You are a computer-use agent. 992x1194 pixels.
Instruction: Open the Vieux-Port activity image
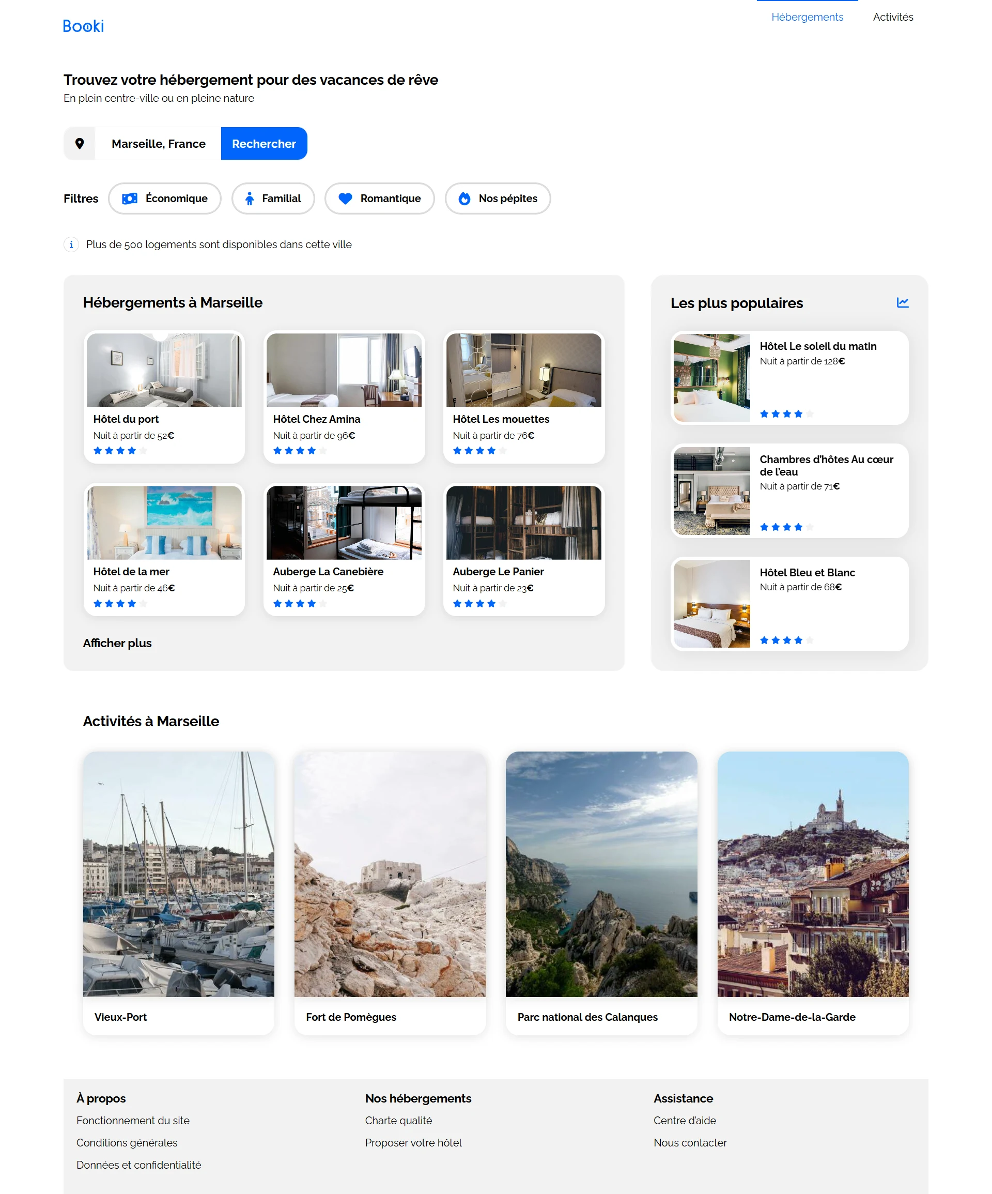(178, 874)
